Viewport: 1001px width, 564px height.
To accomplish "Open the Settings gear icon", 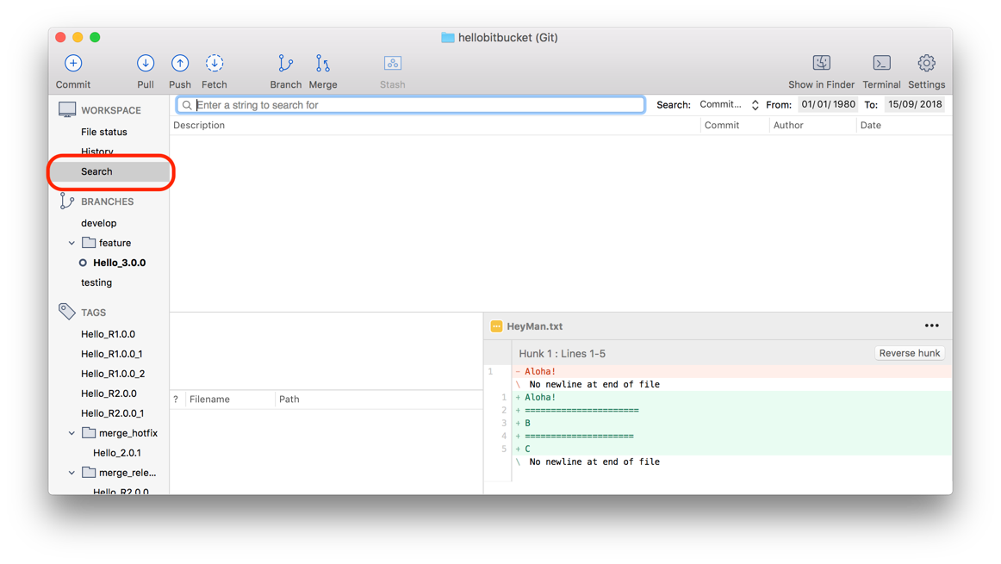I will [926, 63].
